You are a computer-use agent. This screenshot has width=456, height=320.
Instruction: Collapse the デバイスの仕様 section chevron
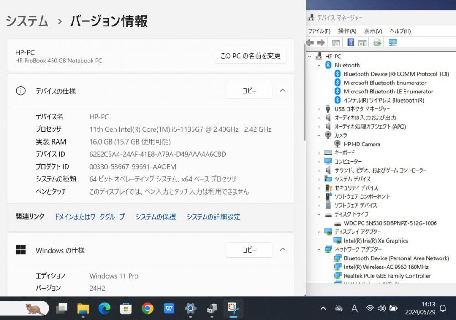pos(283,91)
